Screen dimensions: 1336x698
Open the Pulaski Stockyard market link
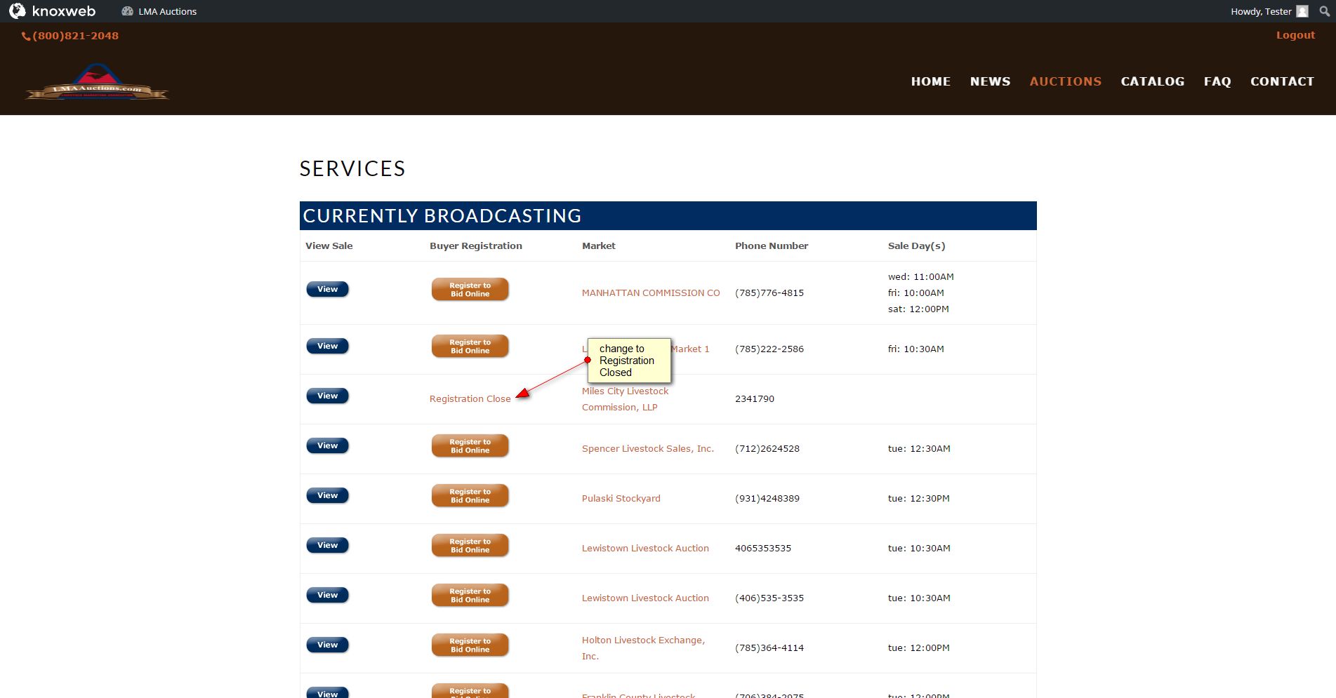pos(621,499)
